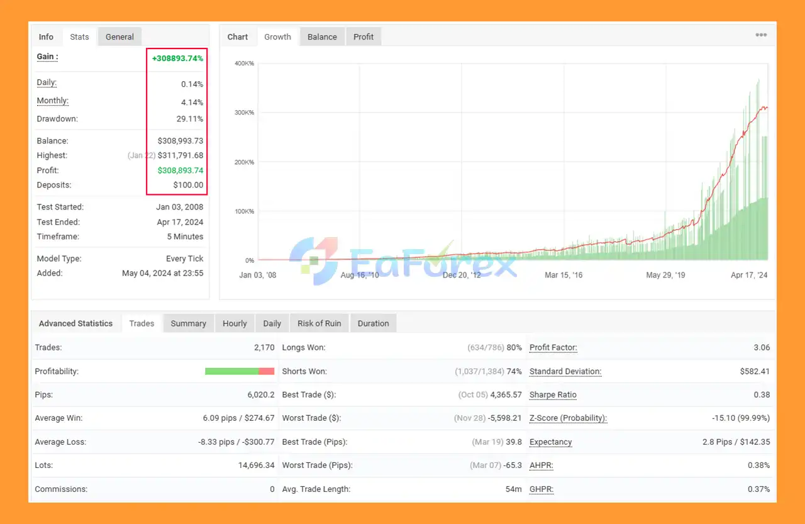Click the Expectancy label link
Viewport: 805px width, 524px height.
(x=550, y=442)
